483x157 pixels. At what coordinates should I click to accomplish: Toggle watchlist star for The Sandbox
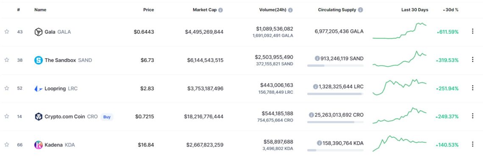pos(6,60)
